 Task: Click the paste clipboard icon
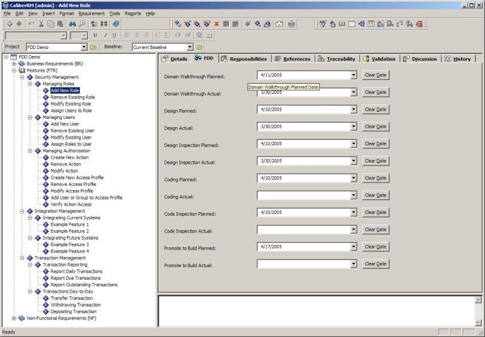point(60,24)
